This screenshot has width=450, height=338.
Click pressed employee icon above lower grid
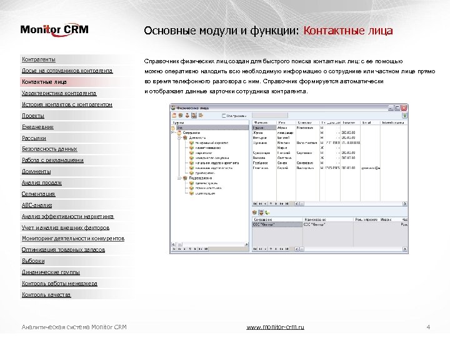click(261, 213)
